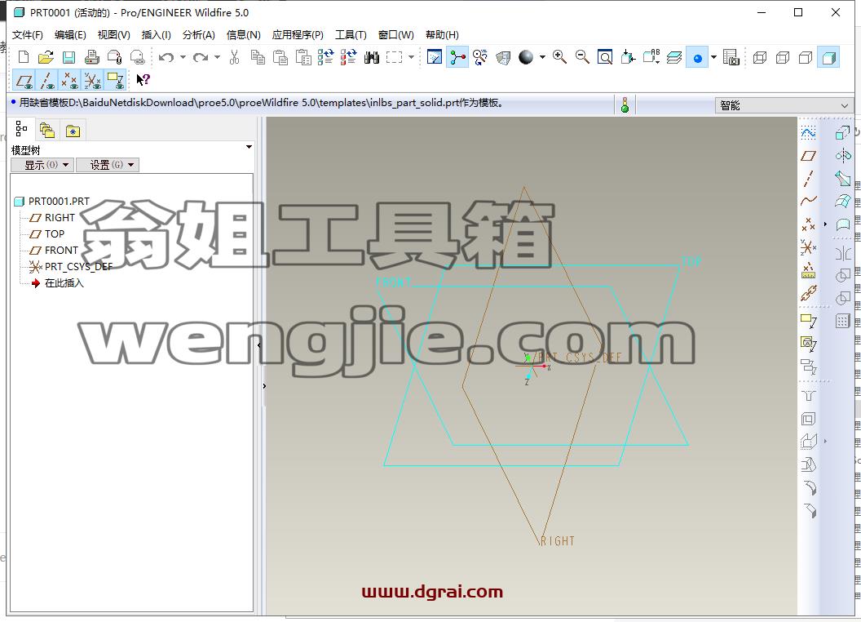Open Find tool with binoculars icon

click(372, 57)
